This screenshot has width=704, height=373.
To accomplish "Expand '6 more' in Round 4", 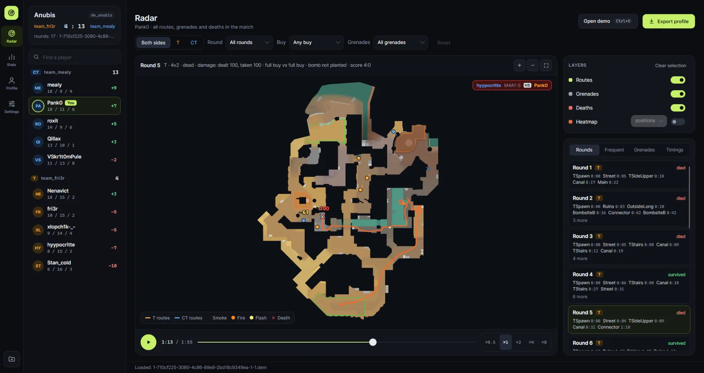I will 580,297.
